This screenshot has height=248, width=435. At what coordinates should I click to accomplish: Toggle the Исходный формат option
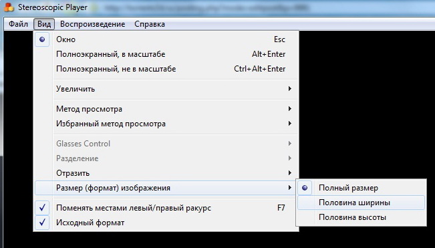166,223
